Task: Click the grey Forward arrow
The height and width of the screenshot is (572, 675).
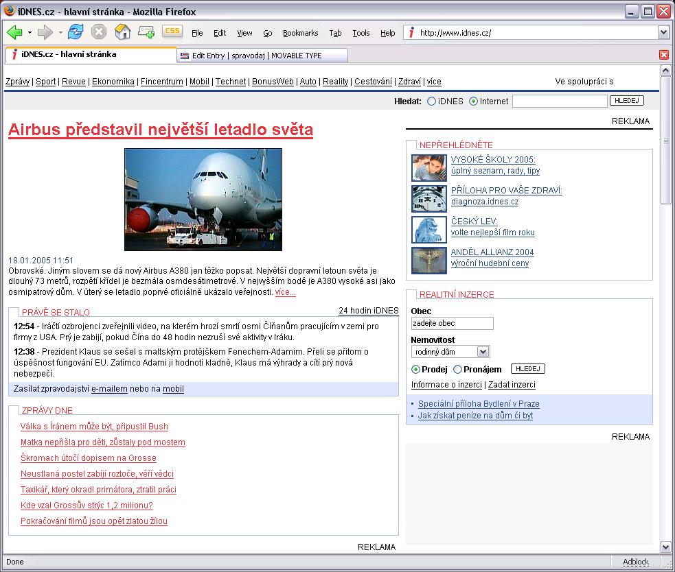Action: click(45, 32)
